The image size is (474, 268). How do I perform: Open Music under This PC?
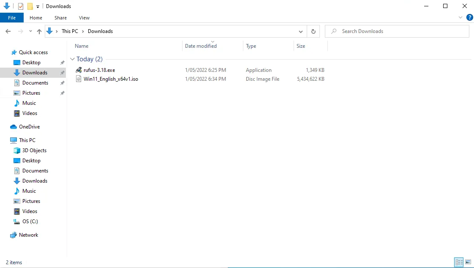(29, 191)
